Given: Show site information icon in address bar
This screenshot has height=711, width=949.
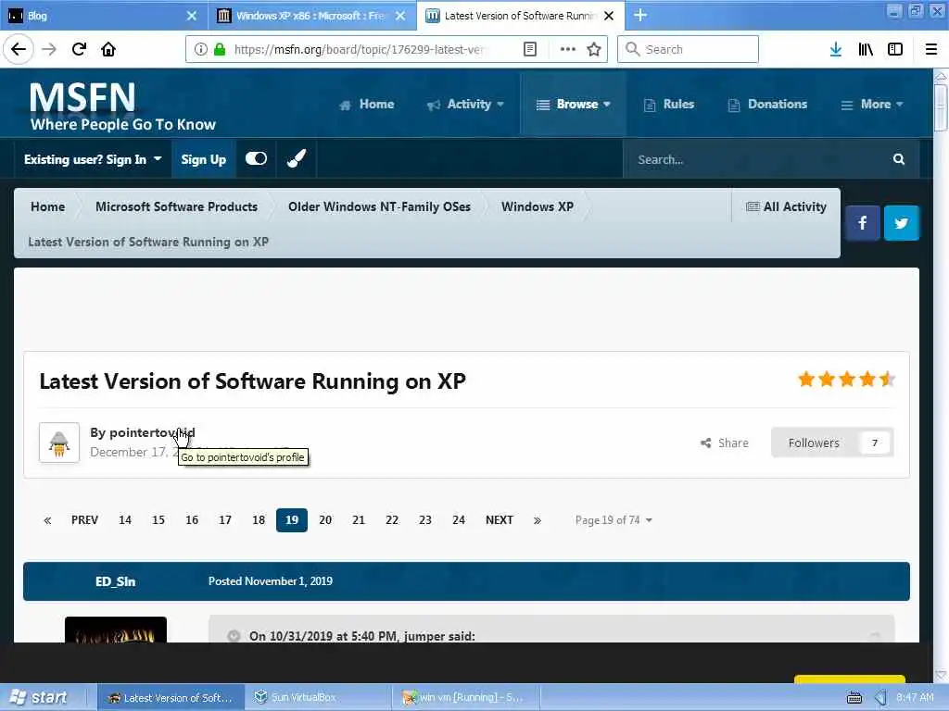Looking at the screenshot, I should (x=200, y=49).
